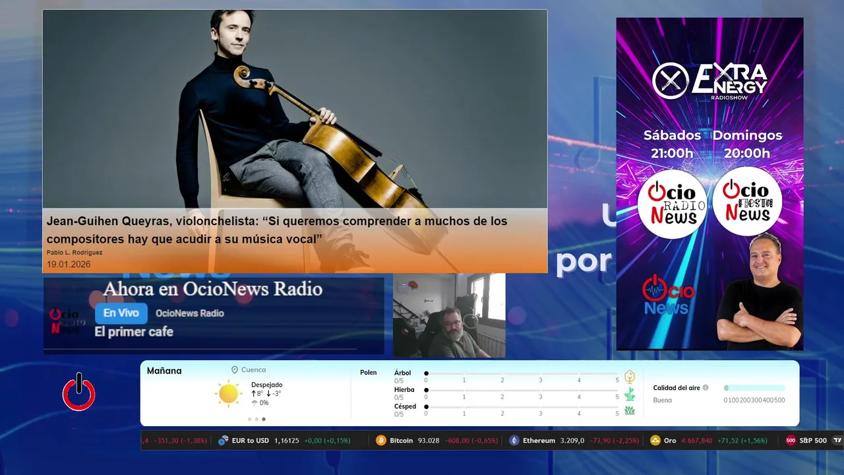Click the Ethereum price '3.209,0'

[x=572, y=440]
